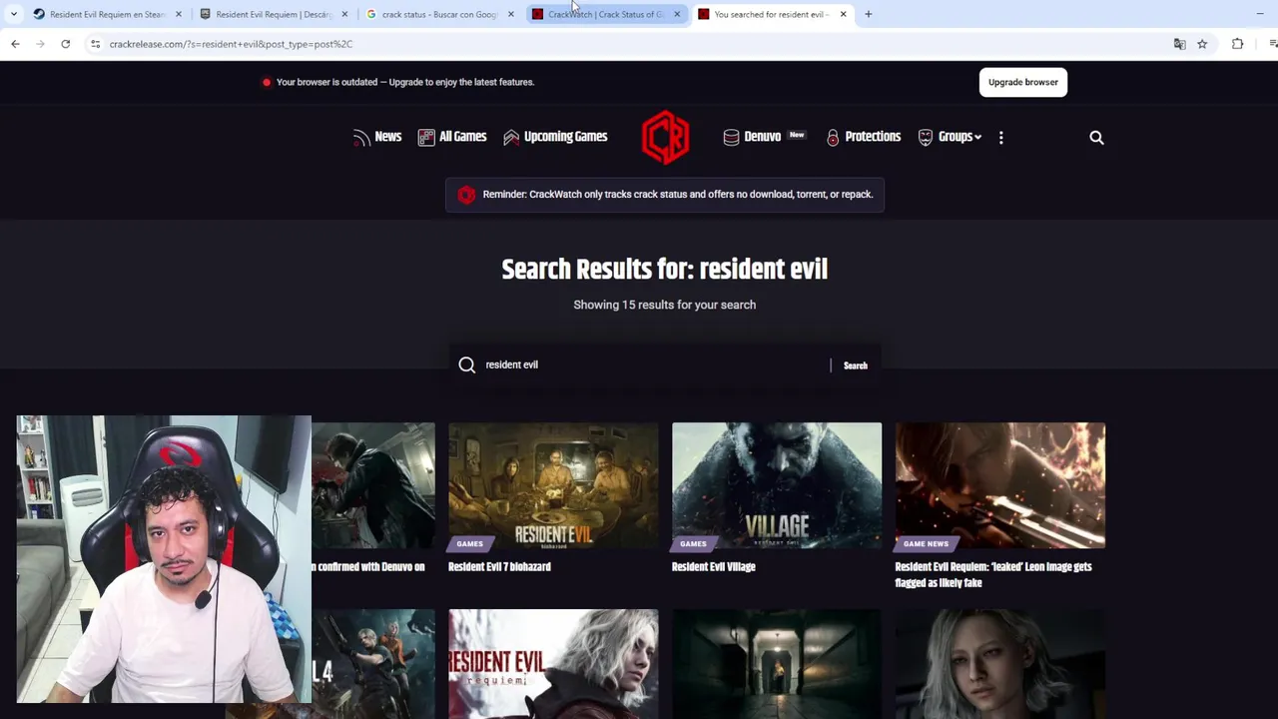Image resolution: width=1278 pixels, height=719 pixels.
Task: Open Resident Evil 7 biohazard thumbnail
Action: [x=553, y=485]
